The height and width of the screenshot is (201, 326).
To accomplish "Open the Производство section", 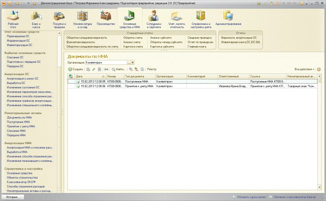I will [x=106, y=18].
